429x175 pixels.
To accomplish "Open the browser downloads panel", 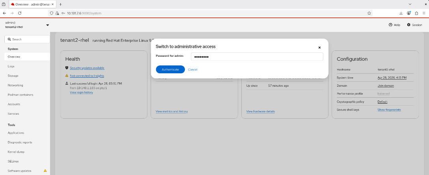I will [401, 13].
